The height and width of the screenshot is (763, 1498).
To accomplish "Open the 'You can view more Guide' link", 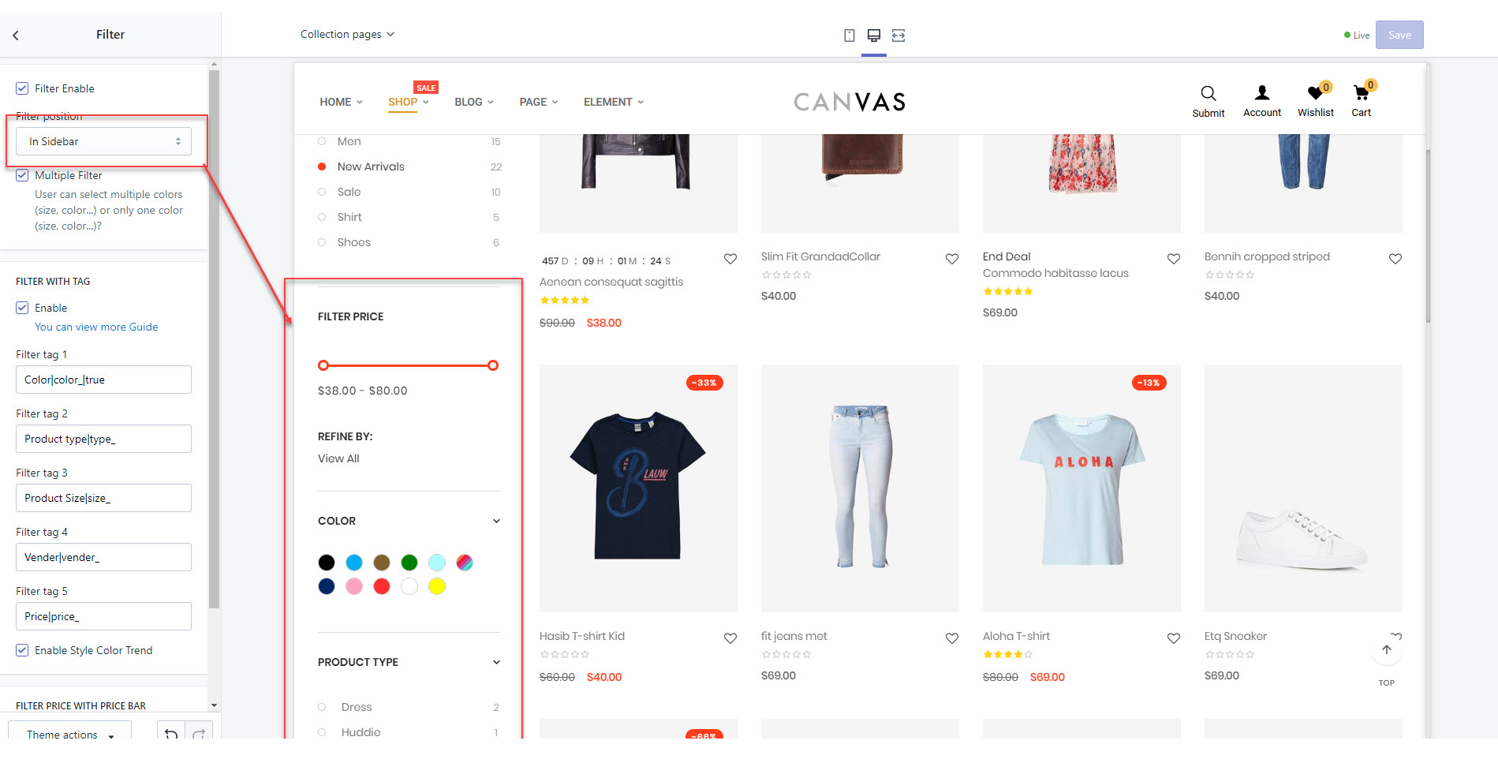I will (x=96, y=327).
